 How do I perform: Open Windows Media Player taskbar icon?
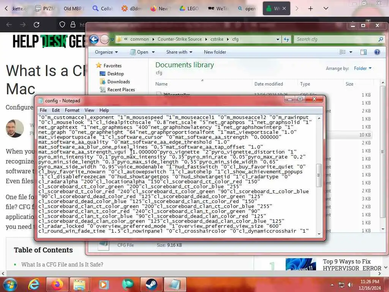click(104, 284)
